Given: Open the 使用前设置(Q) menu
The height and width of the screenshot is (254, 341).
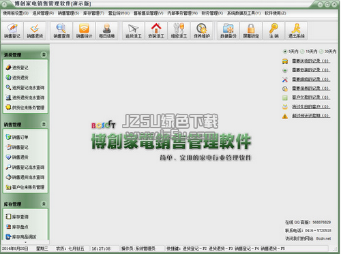Looking at the screenshot, I should click(x=16, y=13).
